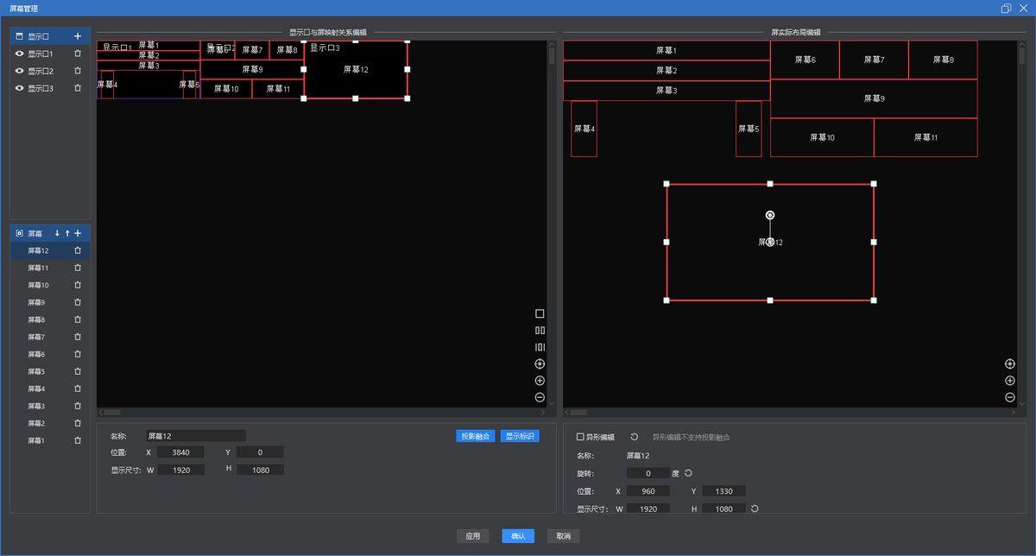
Task: Select 屏幕7 in the screen list
Action: (x=50, y=337)
